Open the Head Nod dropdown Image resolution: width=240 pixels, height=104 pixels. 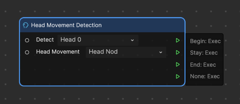[126, 53]
